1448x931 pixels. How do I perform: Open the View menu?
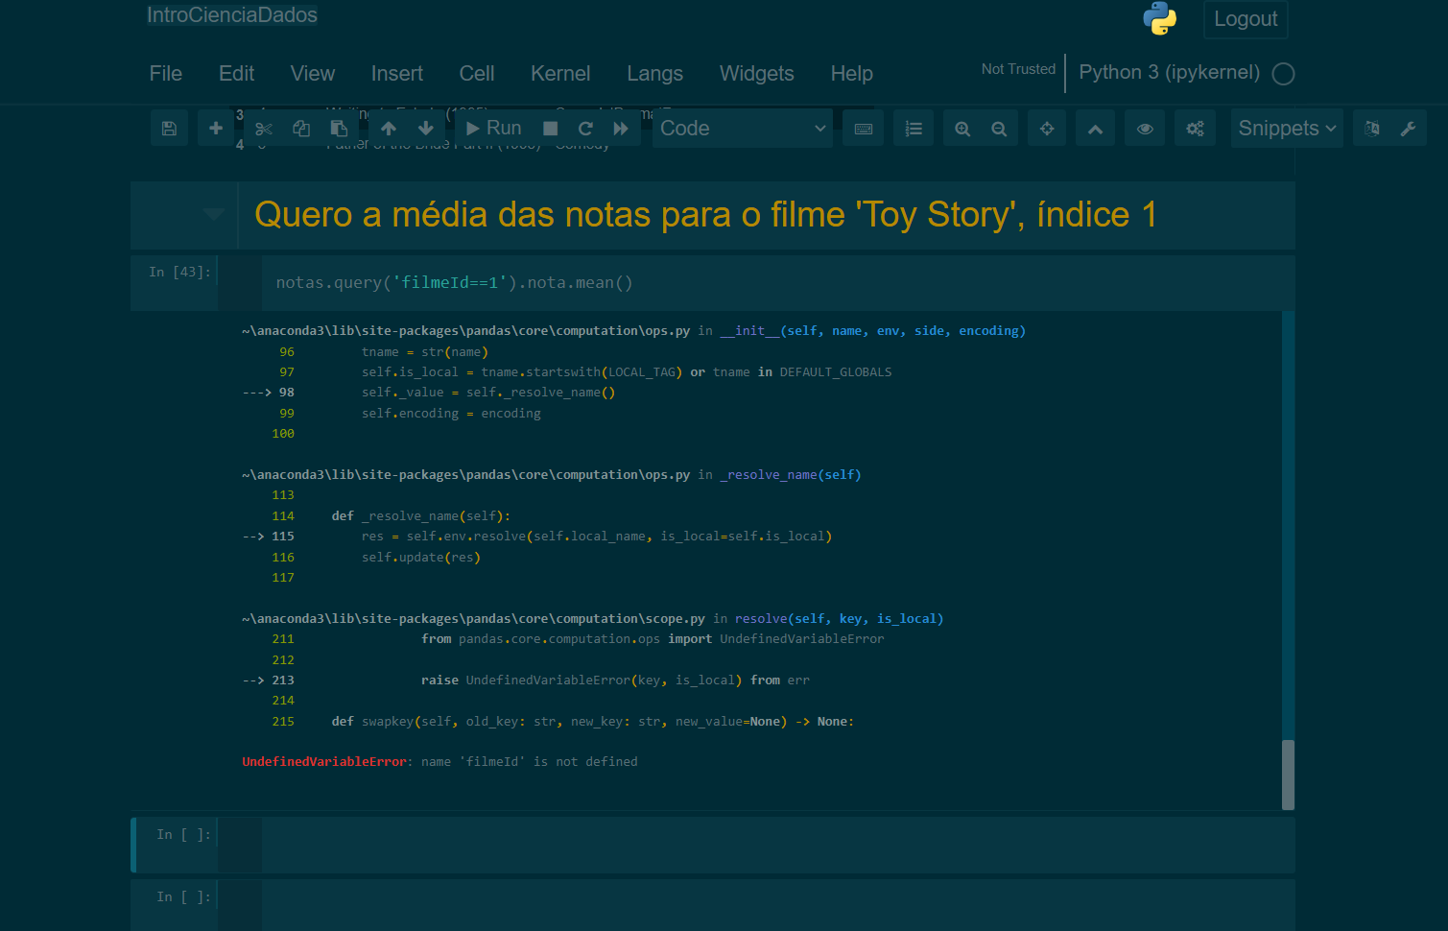tap(313, 74)
